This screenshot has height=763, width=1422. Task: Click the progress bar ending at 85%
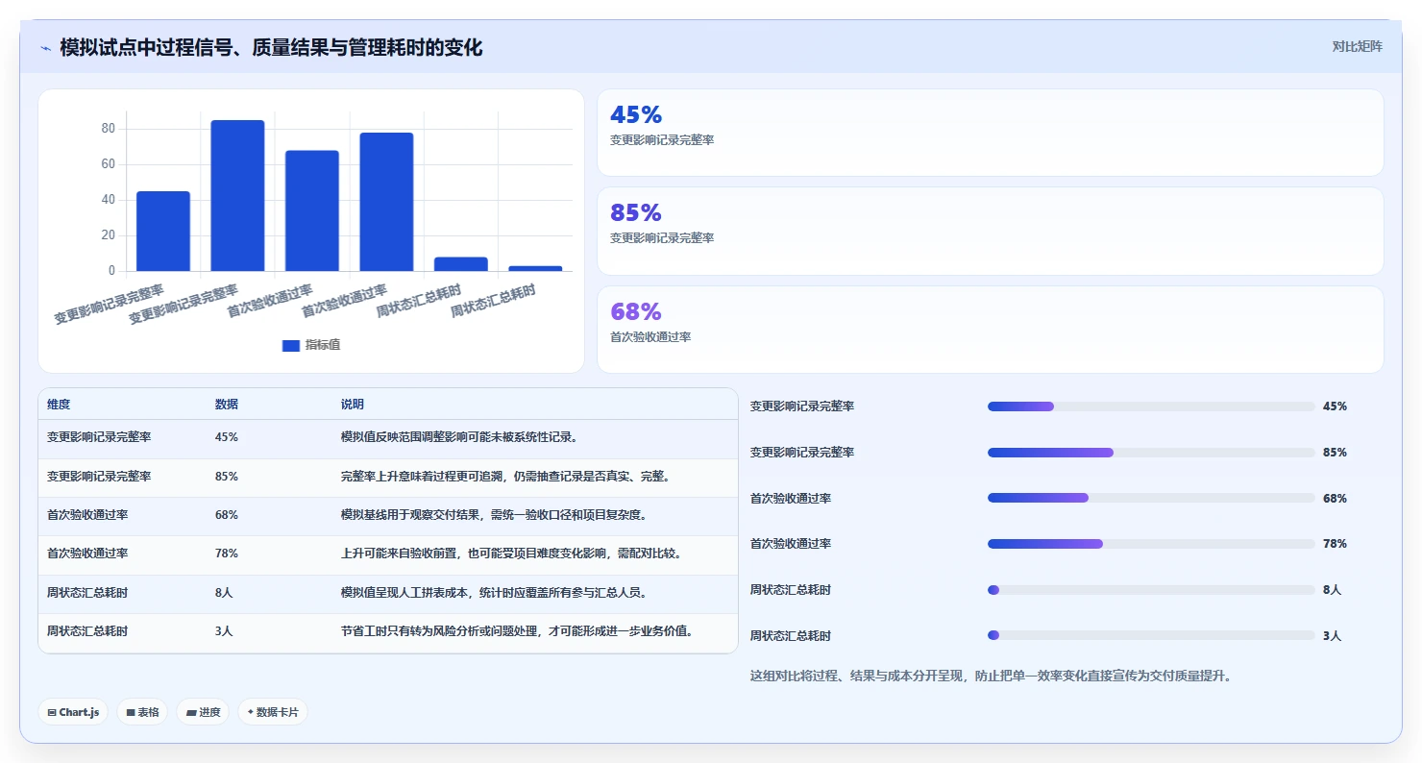[x=1151, y=453]
